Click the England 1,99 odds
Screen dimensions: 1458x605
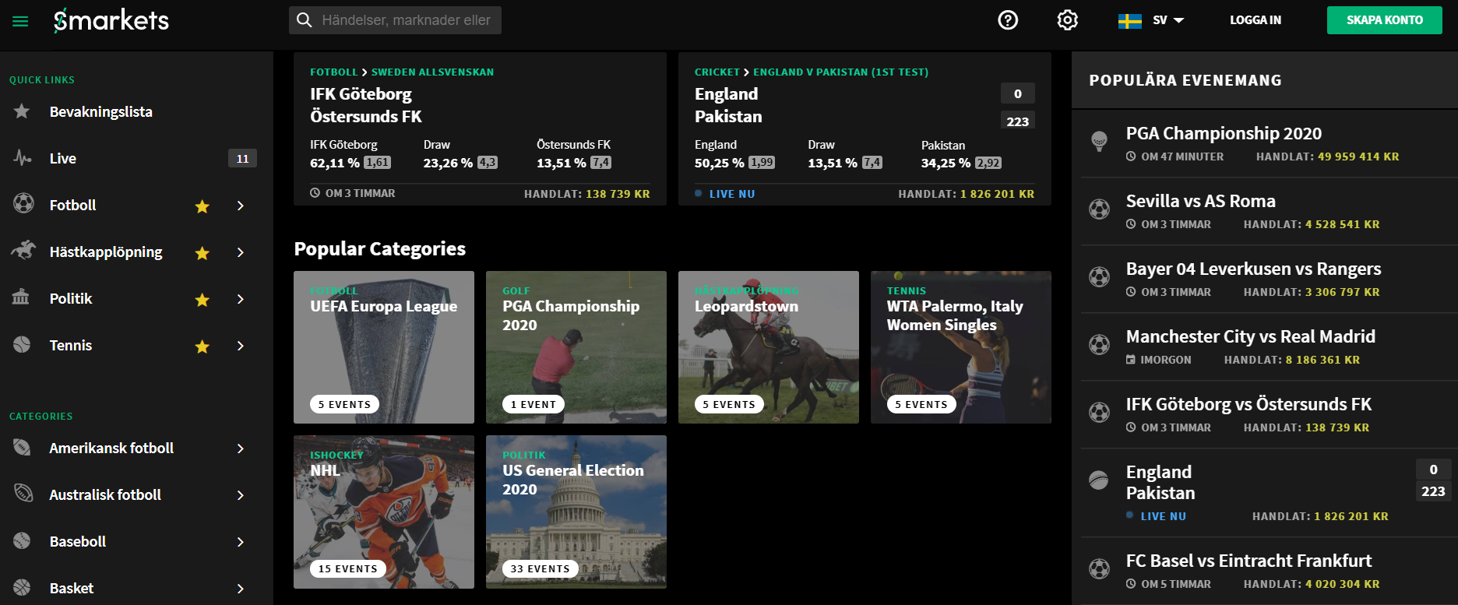coord(762,163)
